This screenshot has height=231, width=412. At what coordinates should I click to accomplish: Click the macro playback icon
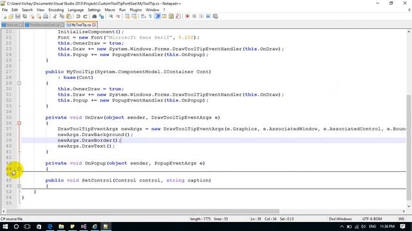pyautogui.click(x=201, y=16)
